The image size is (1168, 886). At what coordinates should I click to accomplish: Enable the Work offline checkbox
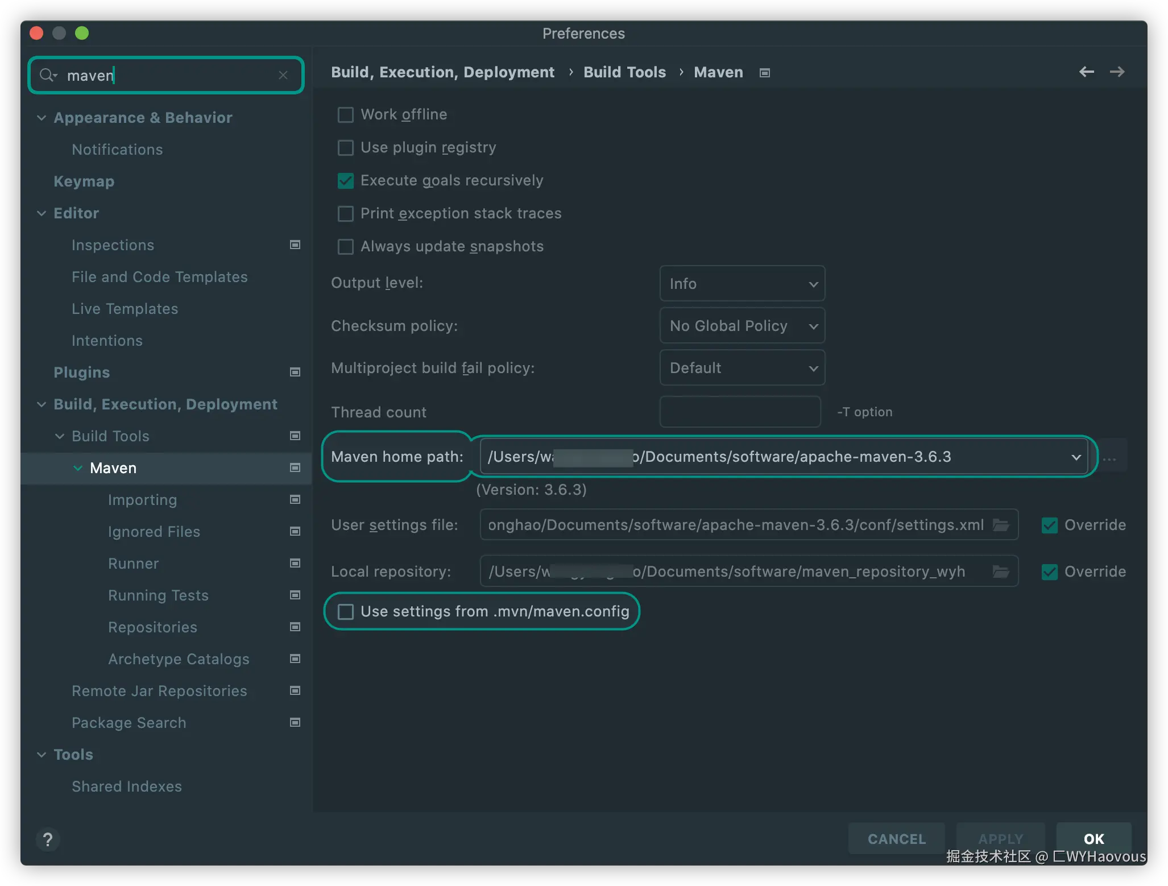pos(346,115)
